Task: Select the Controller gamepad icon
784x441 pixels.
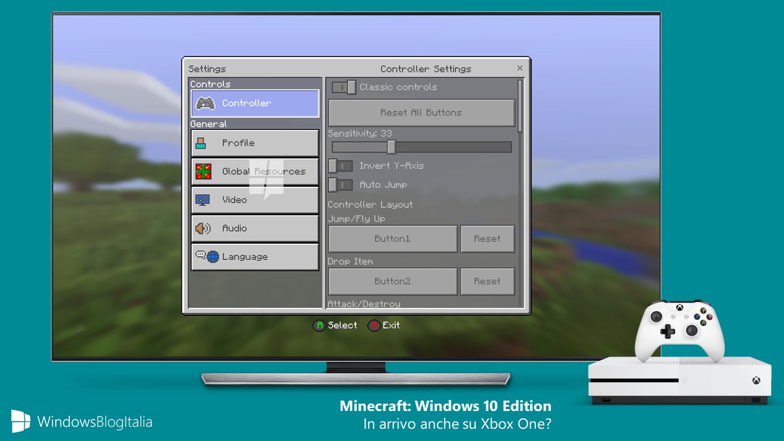Action: pos(205,104)
